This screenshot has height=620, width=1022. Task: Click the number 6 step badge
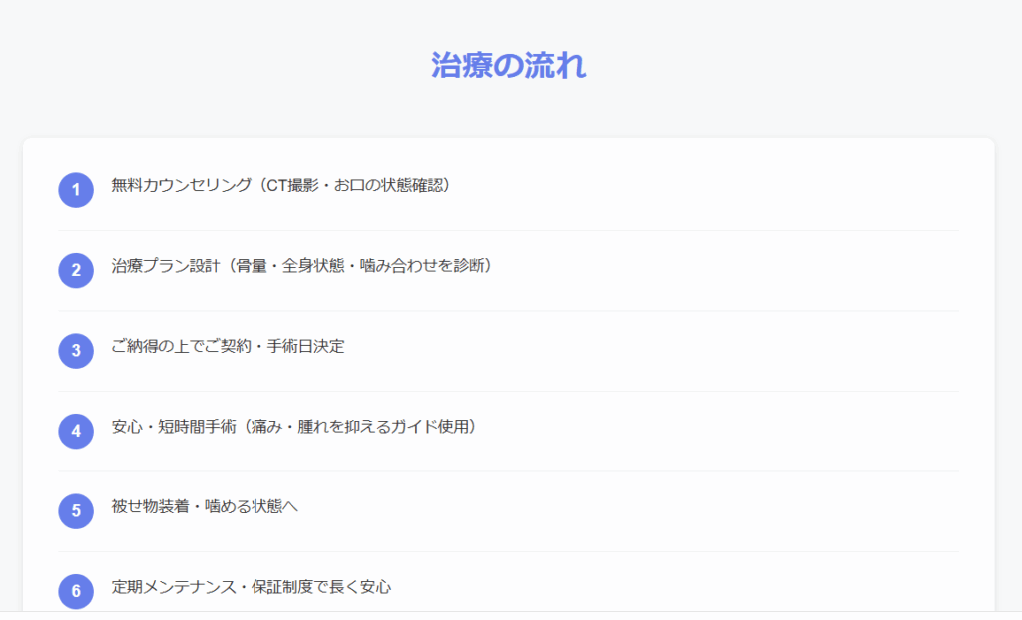(x=76, y=591)
